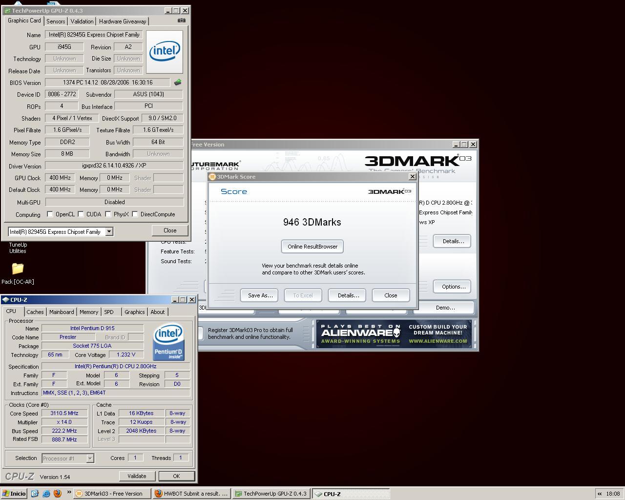The height and width of the screenshot is (500, 625).
Task: Click the CPU-Z taskbar button
Action: (351, 494)
